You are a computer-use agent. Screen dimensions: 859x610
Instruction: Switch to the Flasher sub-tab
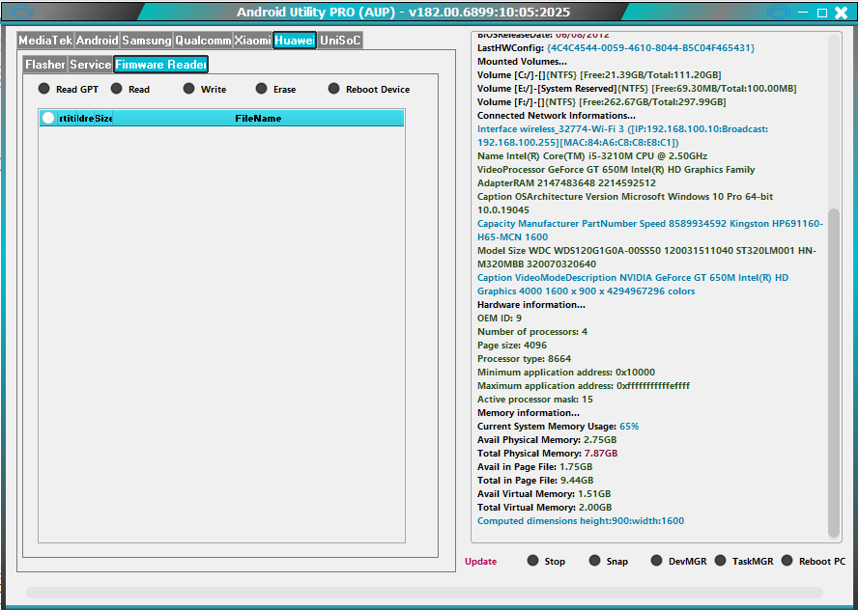point(44,65)
